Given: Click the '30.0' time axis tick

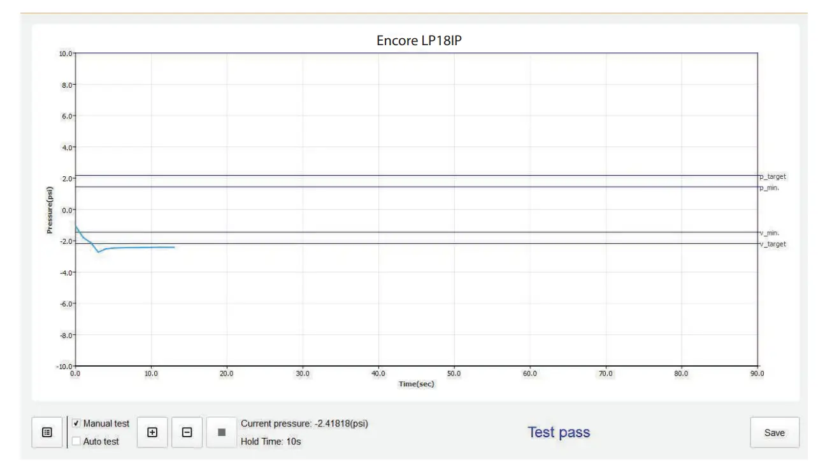Looking at the screenshot, I should coord(303,374).
